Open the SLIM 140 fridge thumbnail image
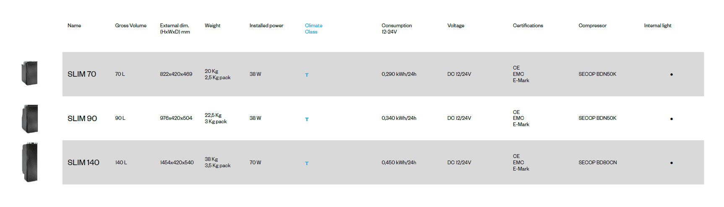The image size is (724, 207). [x=30, y=162]
